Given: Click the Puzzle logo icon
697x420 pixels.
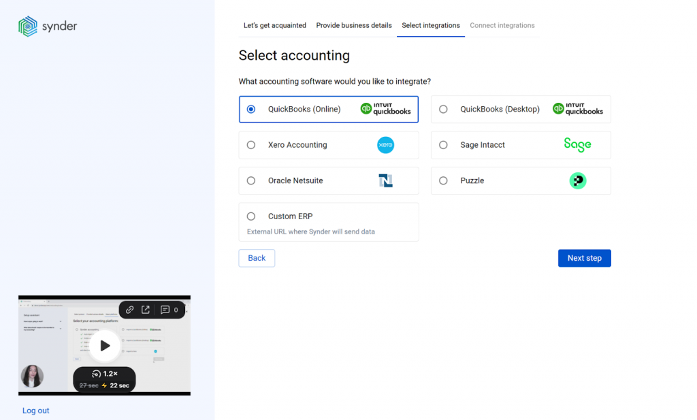Looking at the screenshot, I should coord(577,180).
